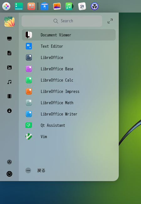
Task: Open Document Viewer from the app list
Action: pyautogui.click(x=69, y=35)
